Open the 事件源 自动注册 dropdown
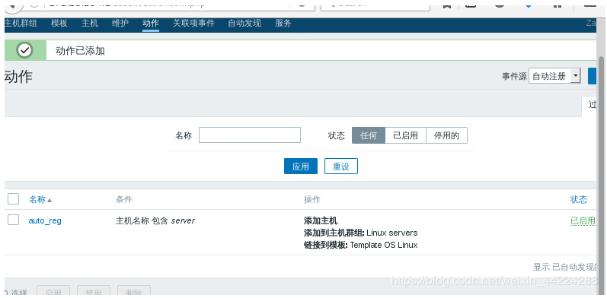The image size is (607, 298). click(x=554, y=76)
